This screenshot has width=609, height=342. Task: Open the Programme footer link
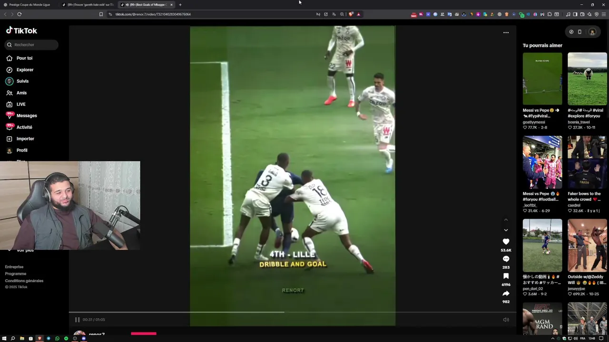(x=16, y=274)
